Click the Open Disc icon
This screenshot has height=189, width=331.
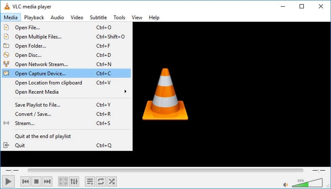tap(6, 55)
